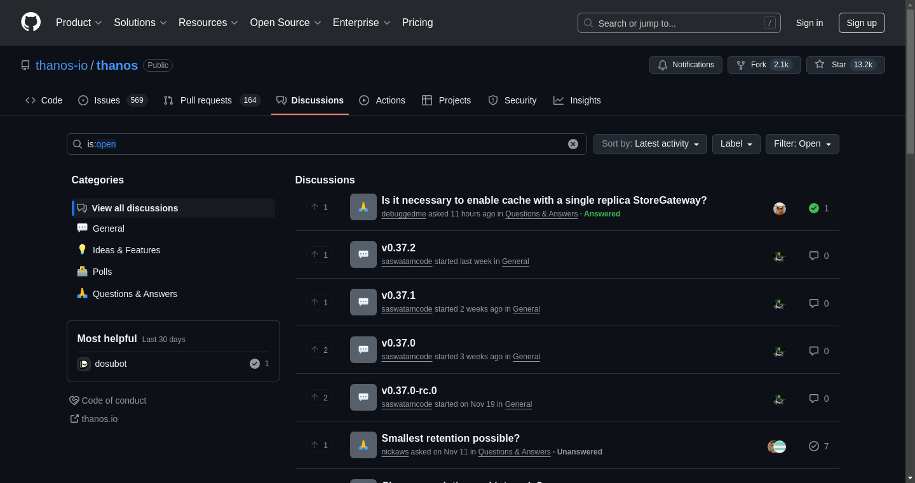Open the Discussions tab

click(310, 100)
